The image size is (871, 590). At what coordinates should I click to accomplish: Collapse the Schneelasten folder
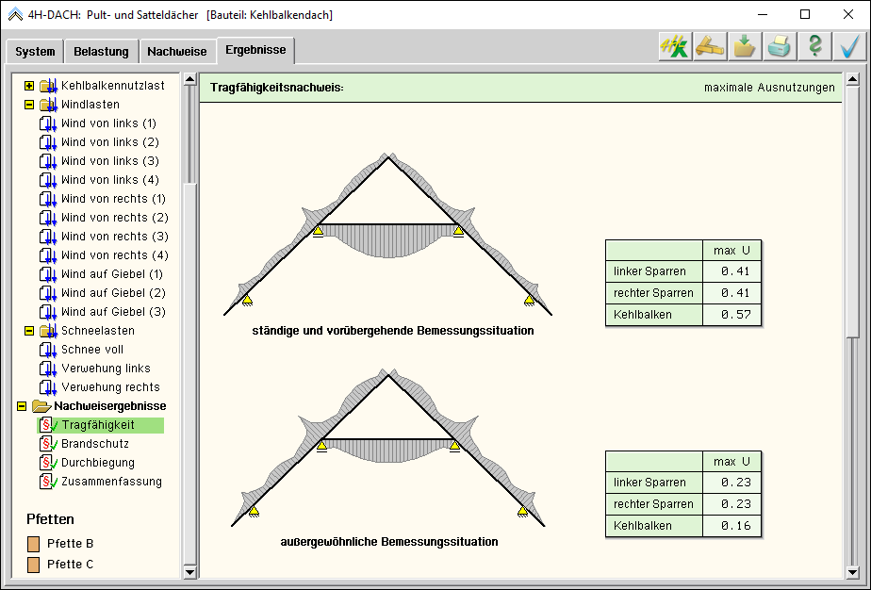coord(29,331)
